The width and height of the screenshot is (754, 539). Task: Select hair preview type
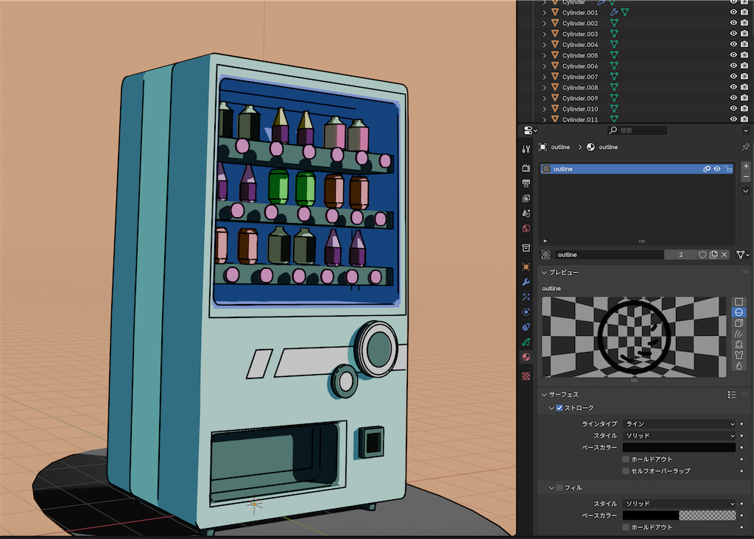[739, 334]
